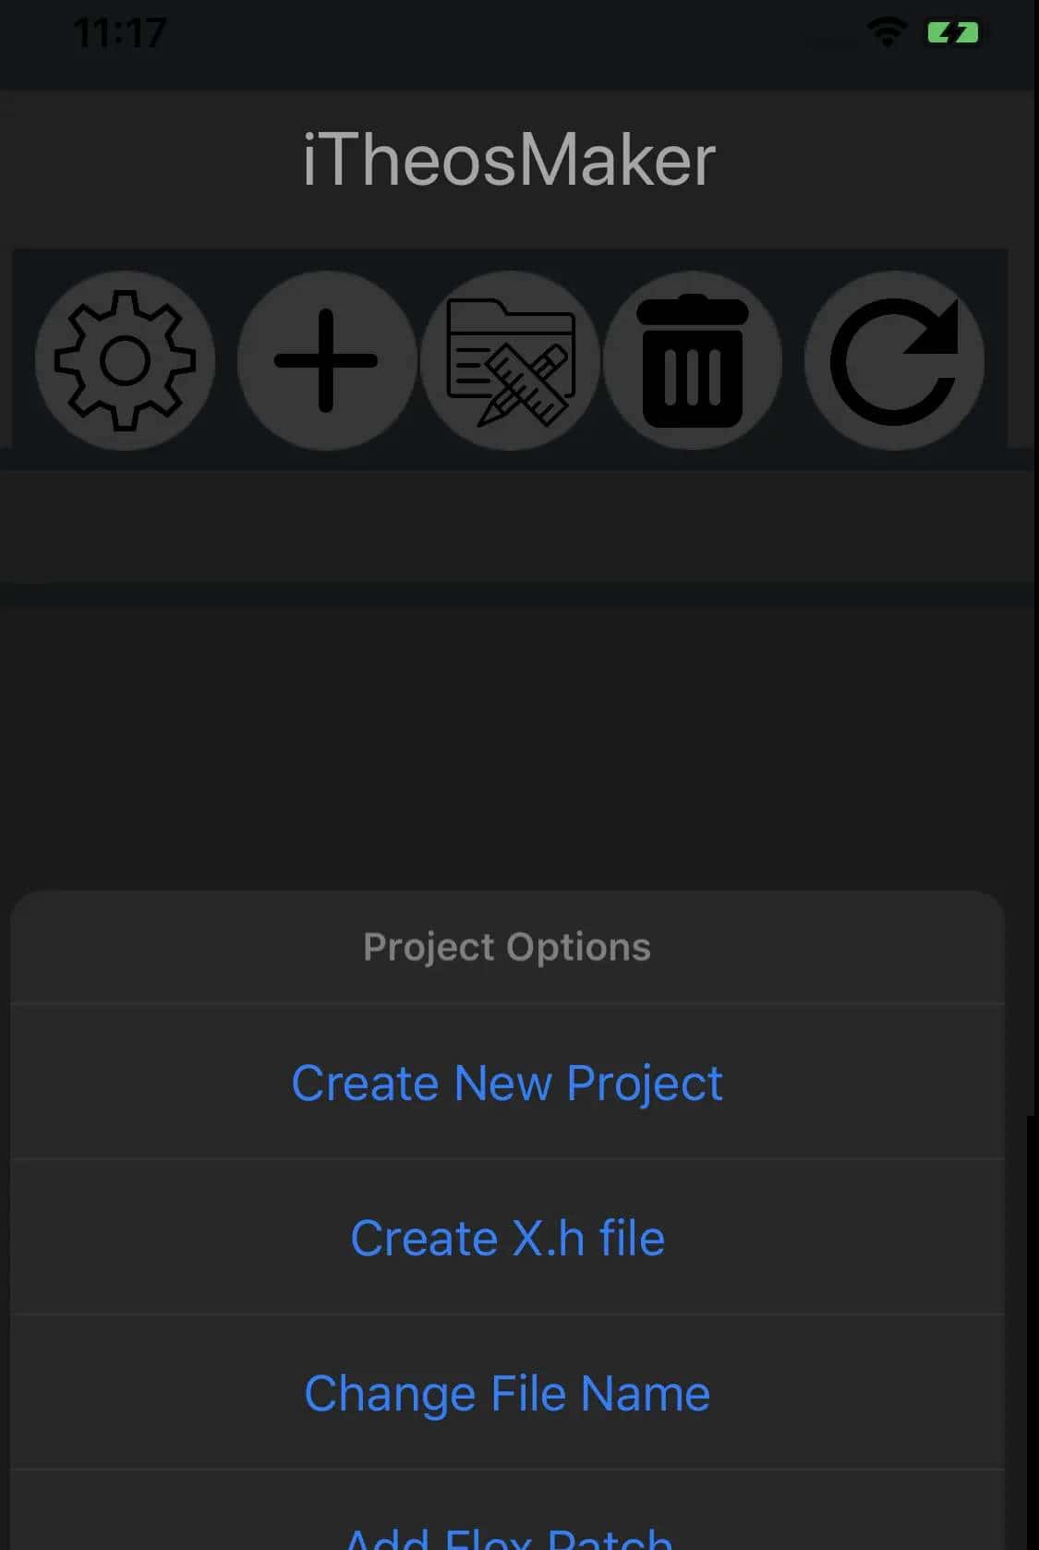Select Create New Project option

click(x=507, y=1083)
